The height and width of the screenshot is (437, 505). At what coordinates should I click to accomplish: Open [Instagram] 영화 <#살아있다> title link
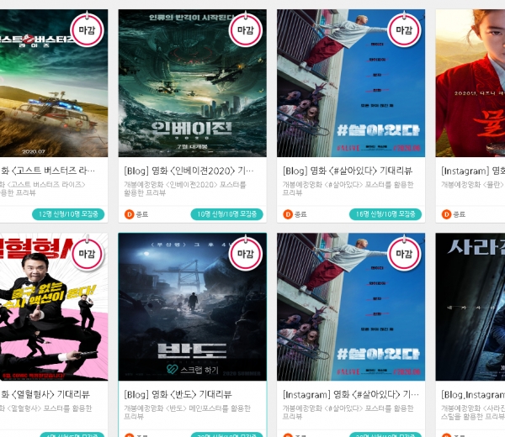pos(351,394)
